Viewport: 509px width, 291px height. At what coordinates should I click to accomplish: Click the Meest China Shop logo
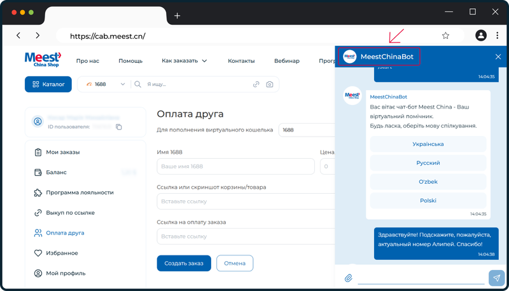43,60
